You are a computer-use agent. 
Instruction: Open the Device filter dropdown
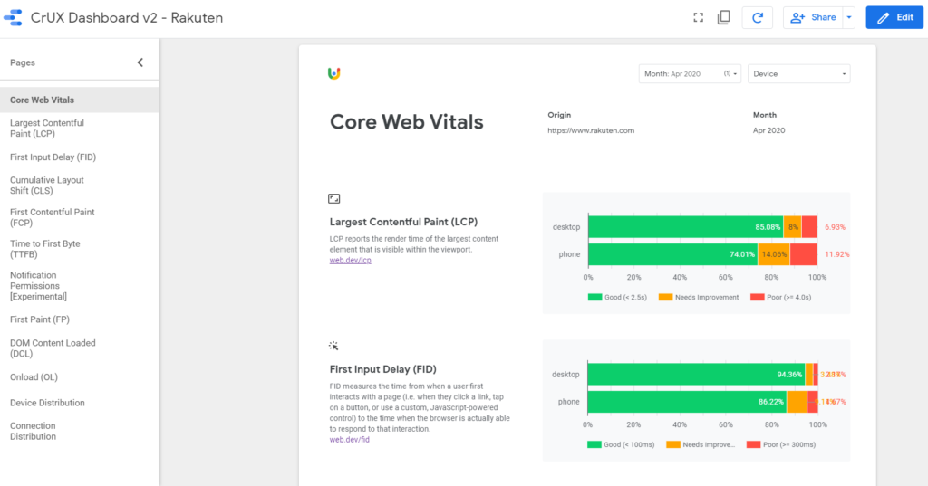click(x=799, y=74)
